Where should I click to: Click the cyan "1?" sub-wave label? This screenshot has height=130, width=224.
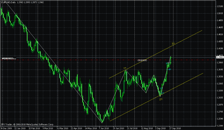click(161, 88)
